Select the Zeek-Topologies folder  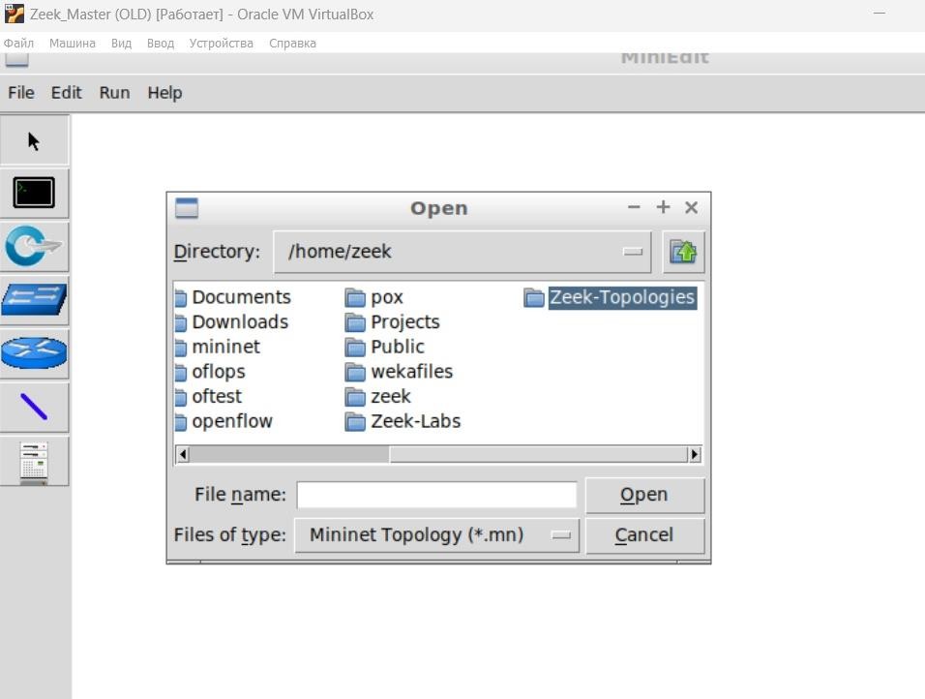pyautogui.click(x=610, y=297)
